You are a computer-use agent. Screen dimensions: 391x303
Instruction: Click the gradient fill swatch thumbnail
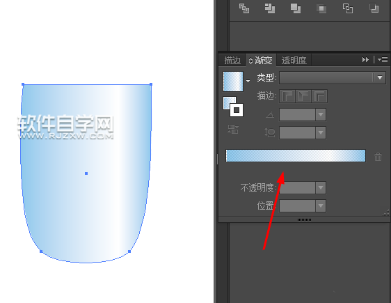pos(233,81)
